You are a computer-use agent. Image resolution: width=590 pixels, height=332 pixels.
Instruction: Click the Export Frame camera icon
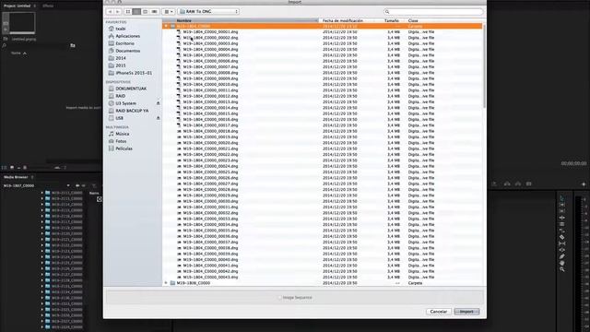(529, 184)
